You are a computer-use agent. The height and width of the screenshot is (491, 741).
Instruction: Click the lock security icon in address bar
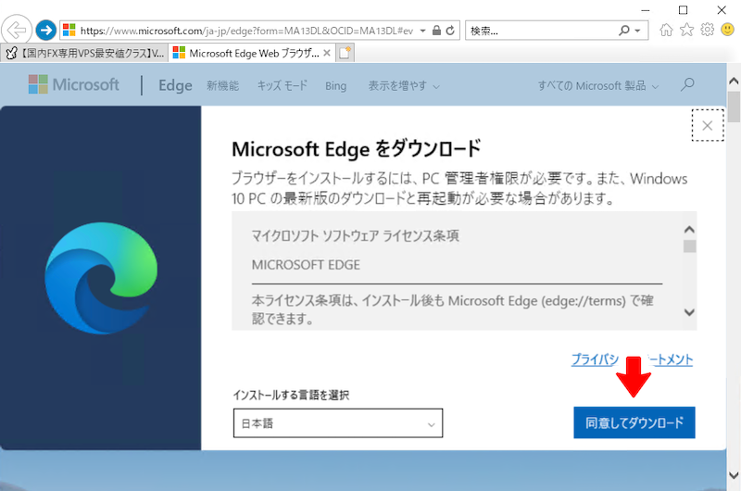click(436, 31)
